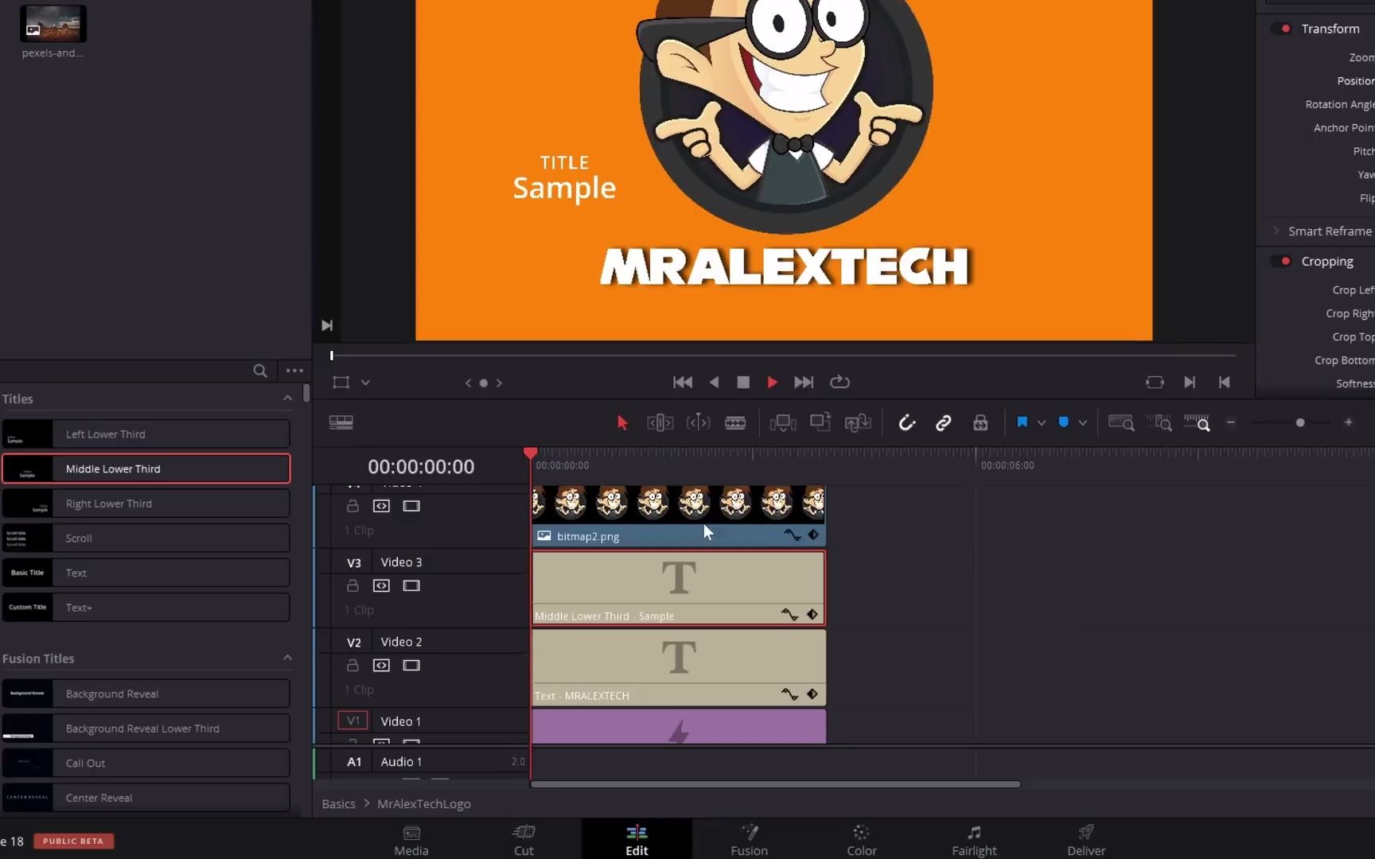1375x859 pixels.
Task: Switch to the Deliver page
Action: [1086, 840]
